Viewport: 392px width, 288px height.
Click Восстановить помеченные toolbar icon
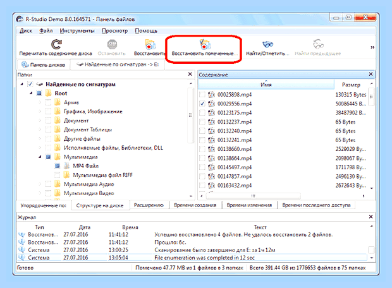(205, 44)
